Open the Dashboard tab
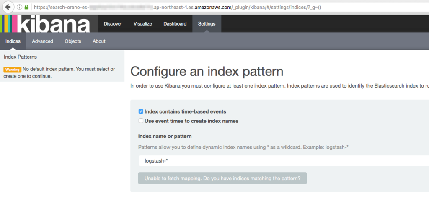Screen dimensions: 429x220 click(175, 24)
